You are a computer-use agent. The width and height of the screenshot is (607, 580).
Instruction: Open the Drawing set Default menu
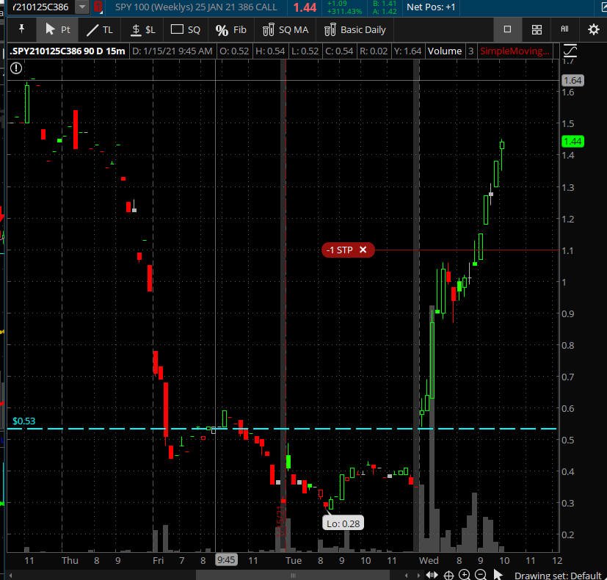coord(557,576)
